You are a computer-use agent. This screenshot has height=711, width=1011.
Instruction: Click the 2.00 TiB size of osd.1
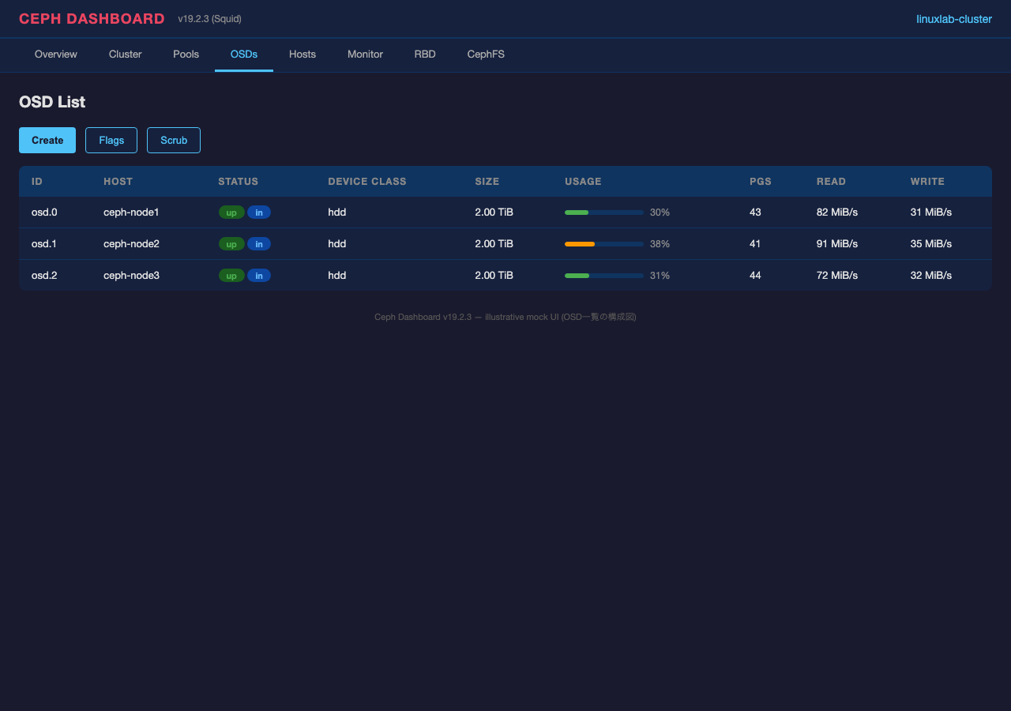494,244
